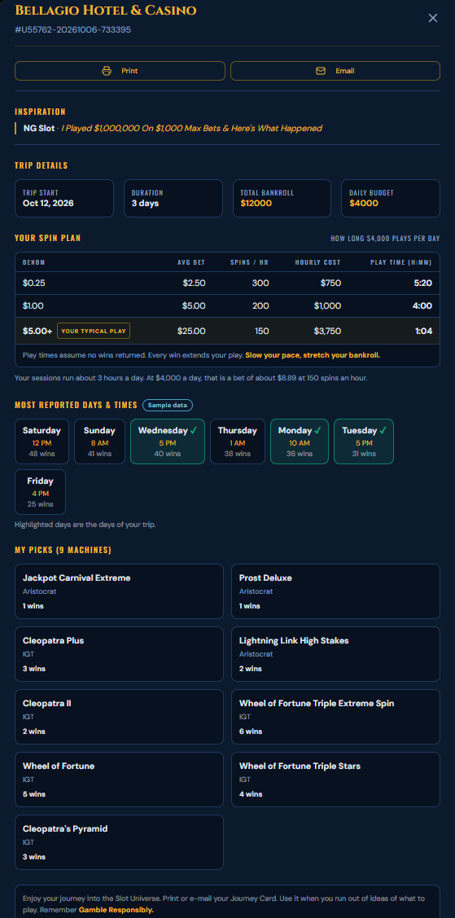
Task: Click the 5:20 play time value
Action: [x=422, y=283]
